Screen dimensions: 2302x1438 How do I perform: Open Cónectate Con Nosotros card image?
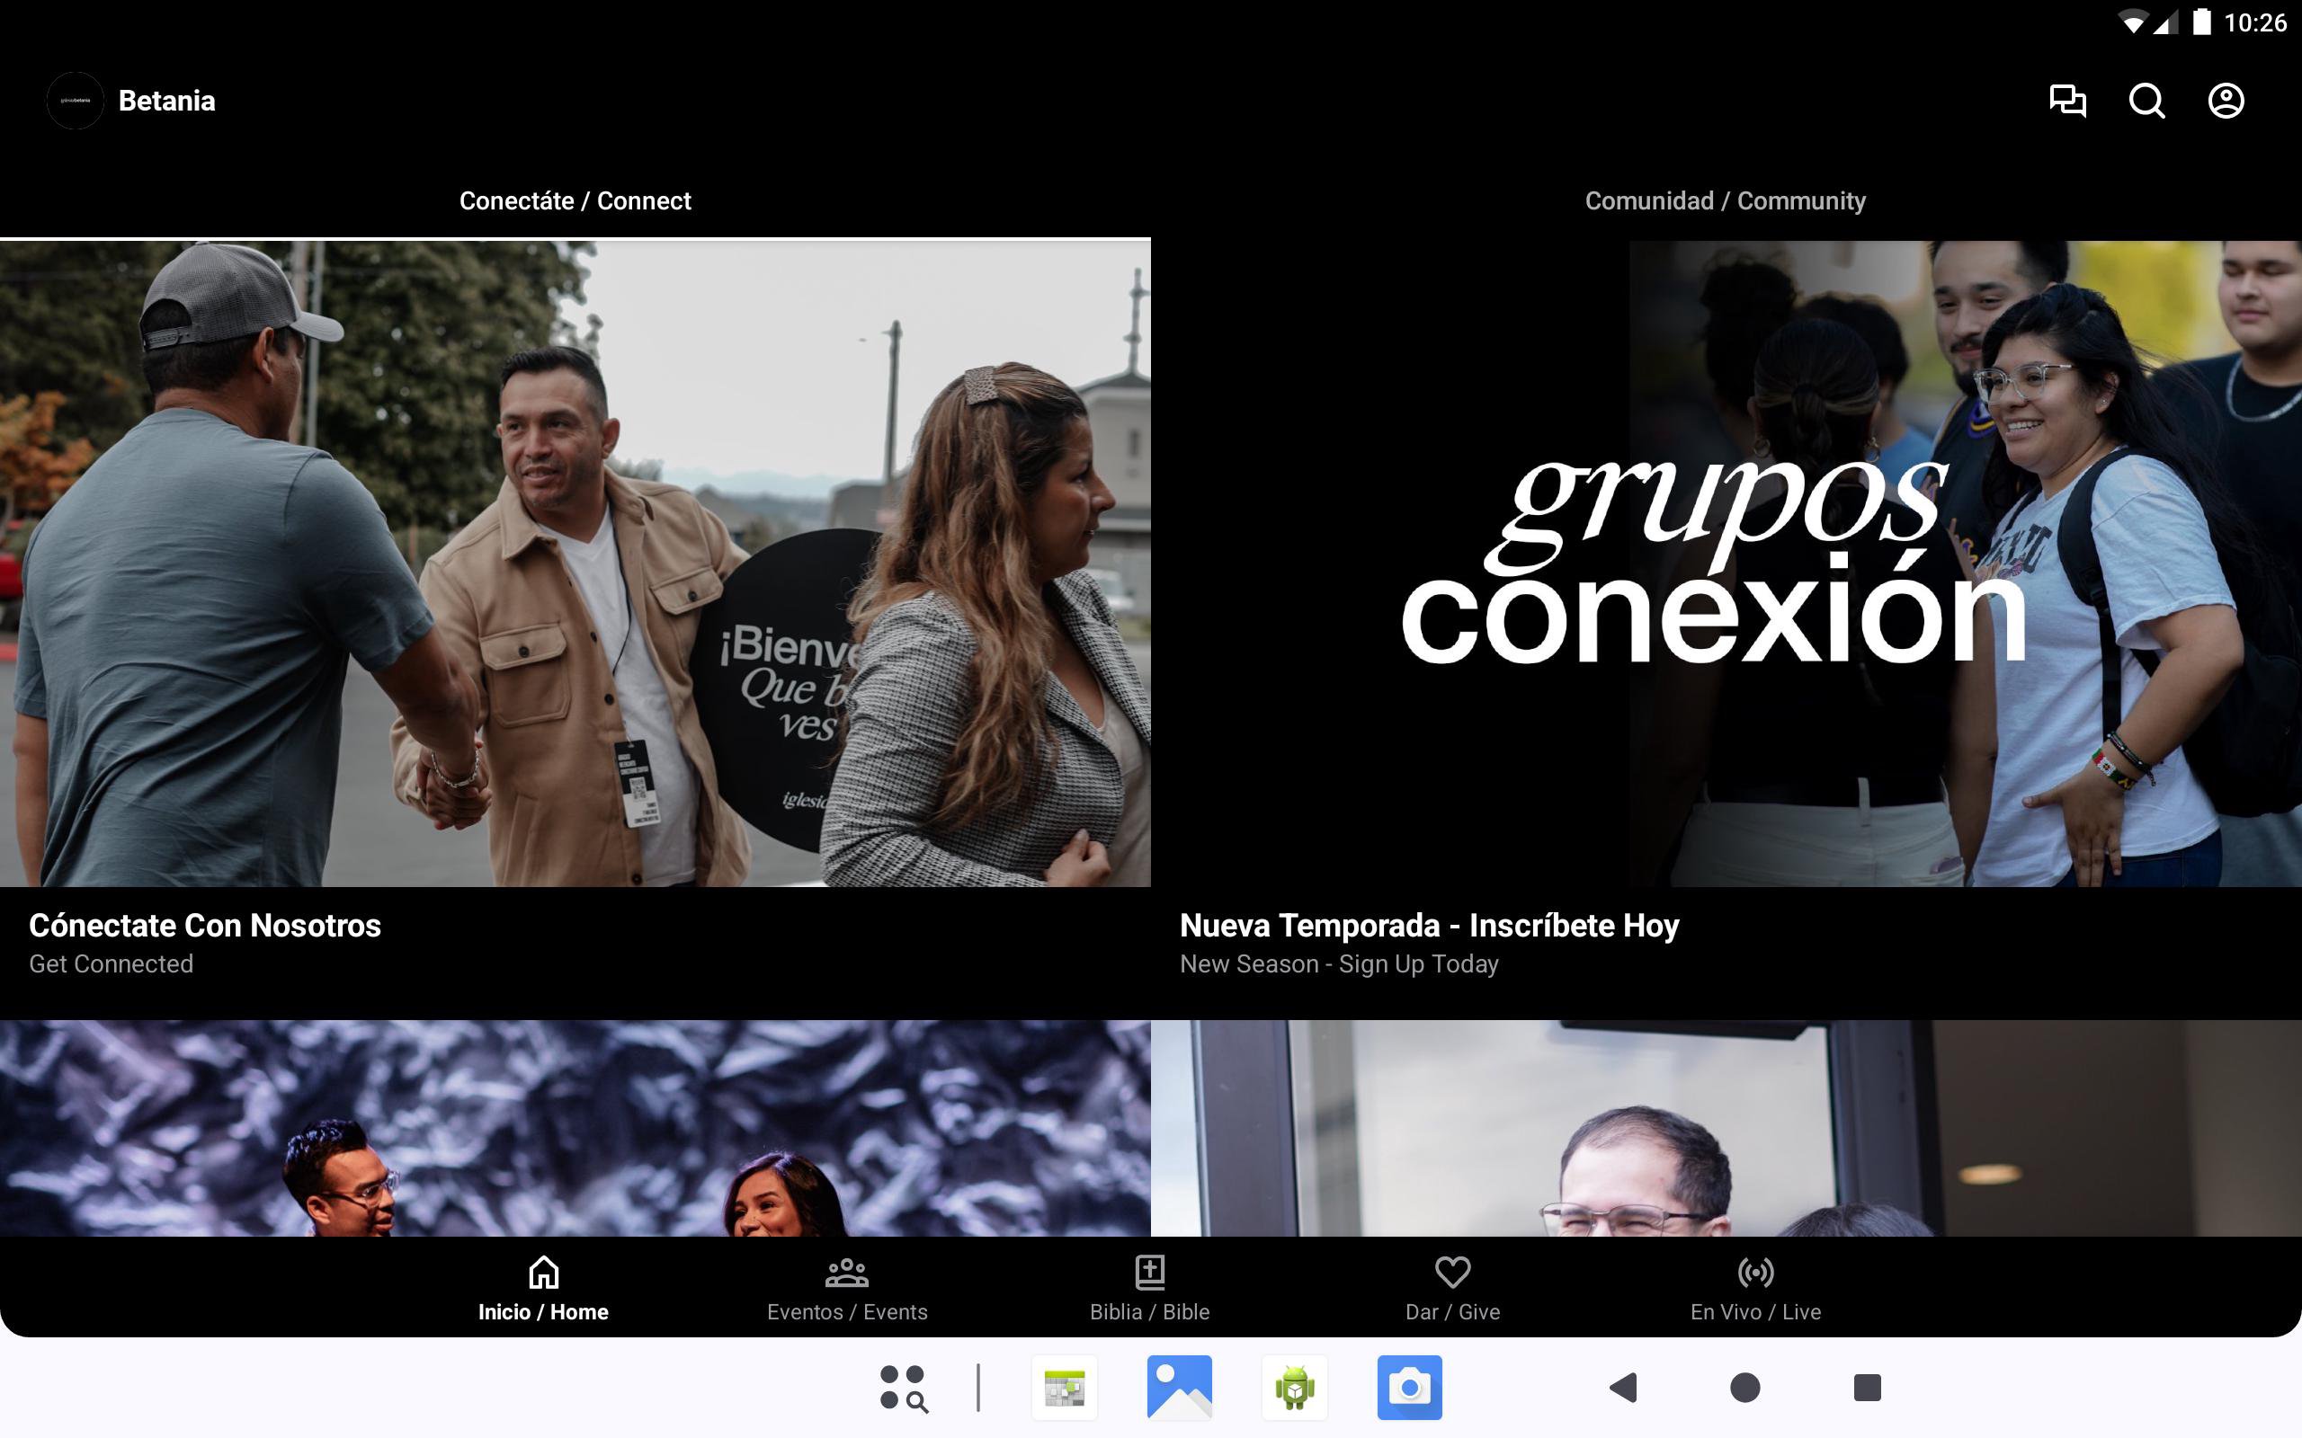[575, 563]
